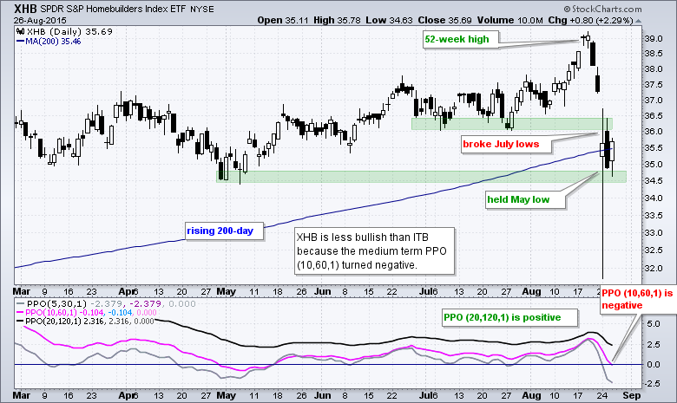Image resolution: width=677 pixels, height=403 pixels.
Task: Click the 'held May low' annotation
Action: (525, 200)
